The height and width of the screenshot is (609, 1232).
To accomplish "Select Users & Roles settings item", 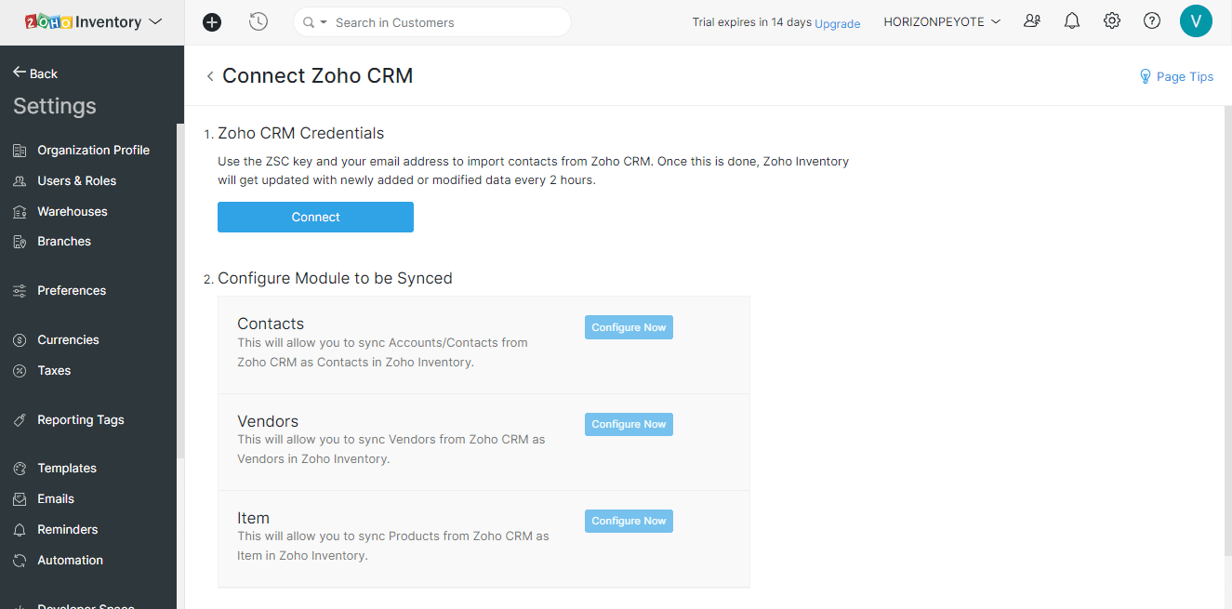I will (x=76, y=181).
